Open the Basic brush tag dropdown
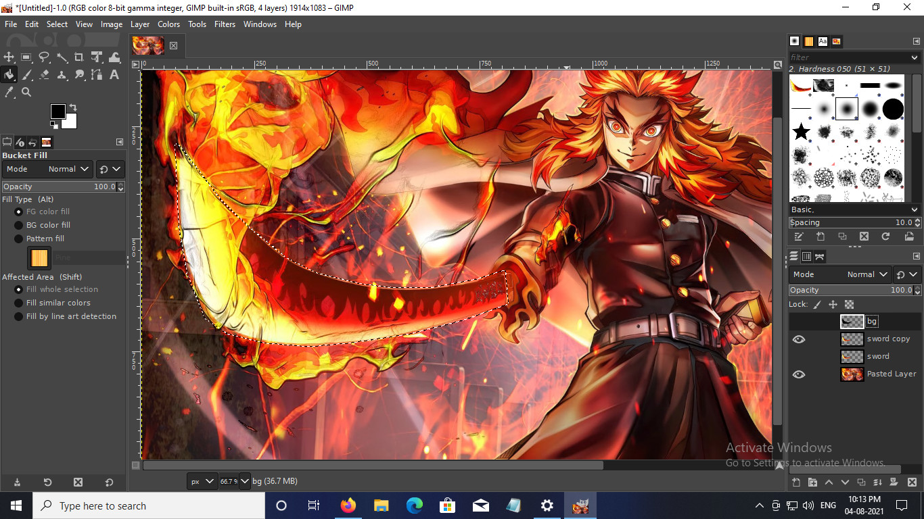The height and width of the screenshot is (519, 924). coord(855,209)
